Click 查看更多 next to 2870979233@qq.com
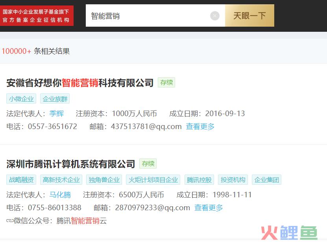Screen dimensions: 327x242 click(209, 207)
